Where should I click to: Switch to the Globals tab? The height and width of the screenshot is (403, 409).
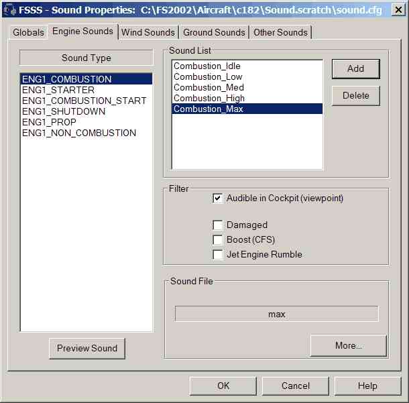pos(28,32)
